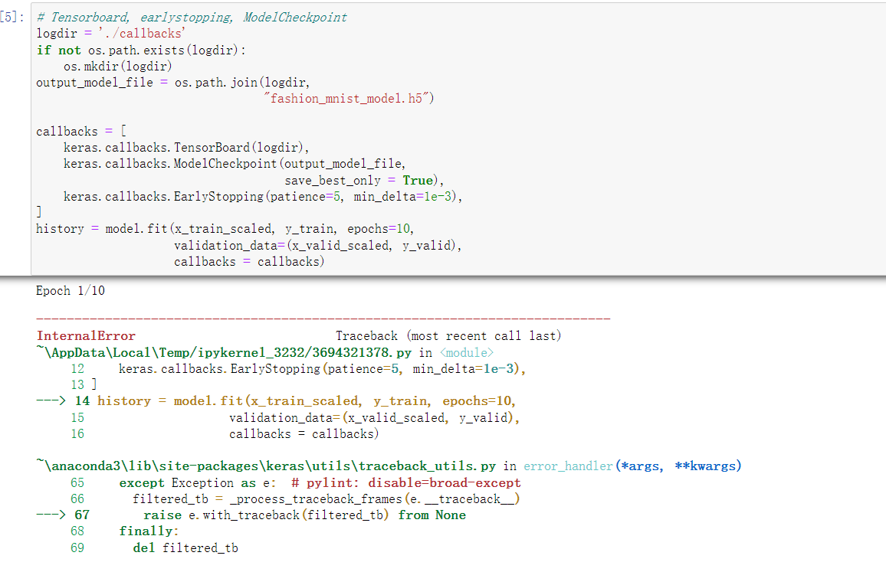Click the red 'InternalError' label
886x572 pixels.
tap(86, 336)
